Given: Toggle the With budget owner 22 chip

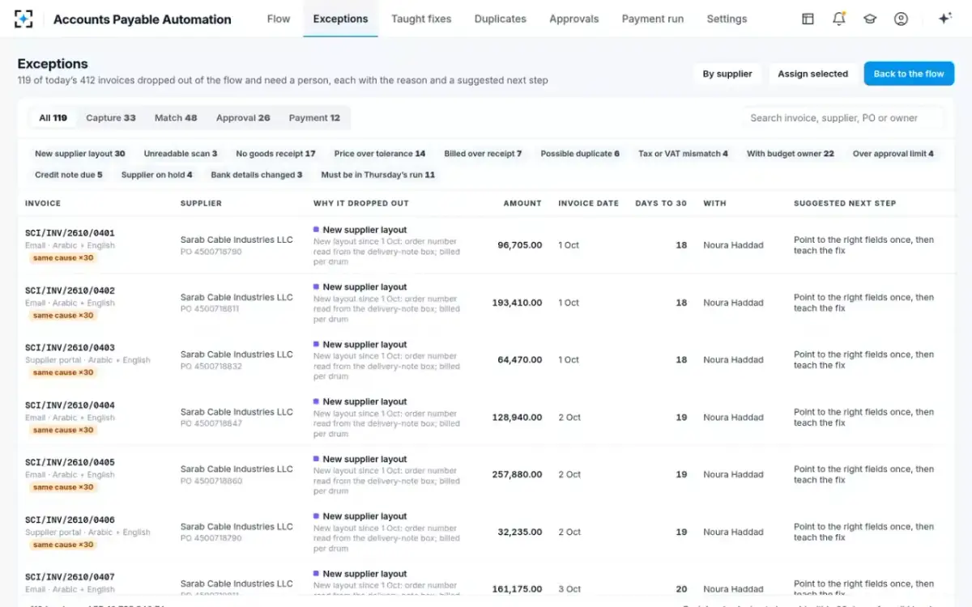Looking at the screenshot, I should pos(791,154).
